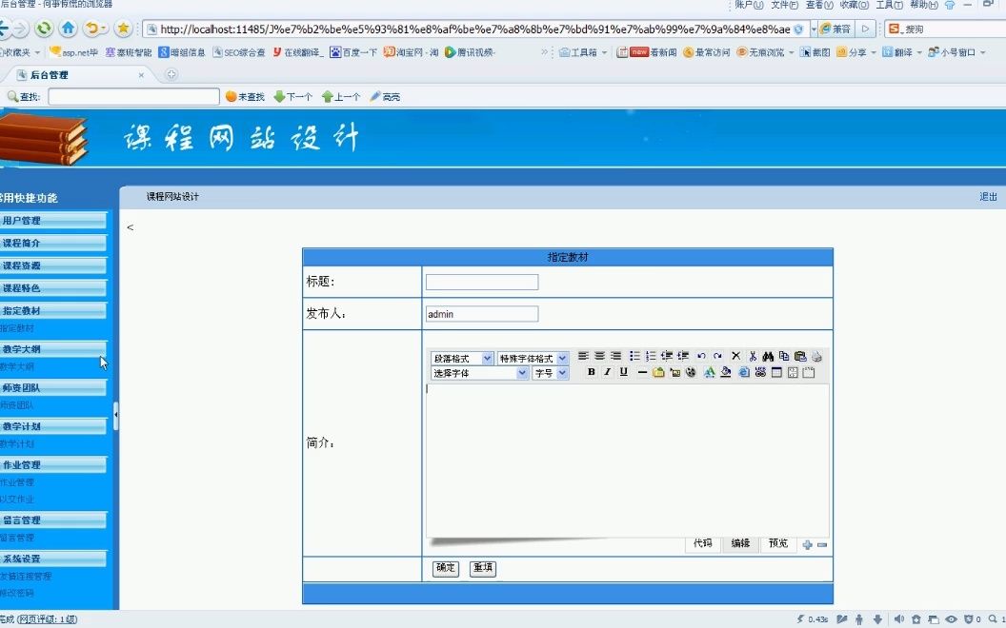Toggle underline formatting with U icon
Image resolution: width=1006 pixels, height=628 pixels.
pos(624,372)
